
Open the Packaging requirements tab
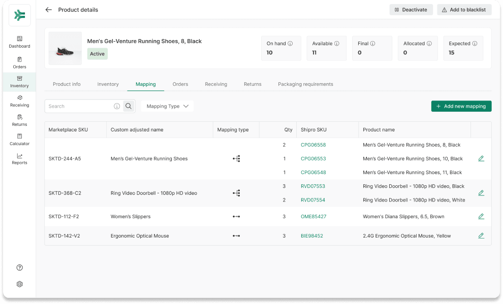click(x=305, y=84)
